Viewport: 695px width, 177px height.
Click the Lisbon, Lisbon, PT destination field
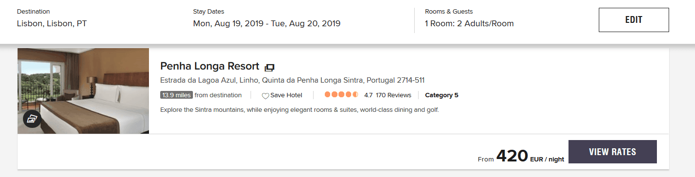click(x=52, y=23)
